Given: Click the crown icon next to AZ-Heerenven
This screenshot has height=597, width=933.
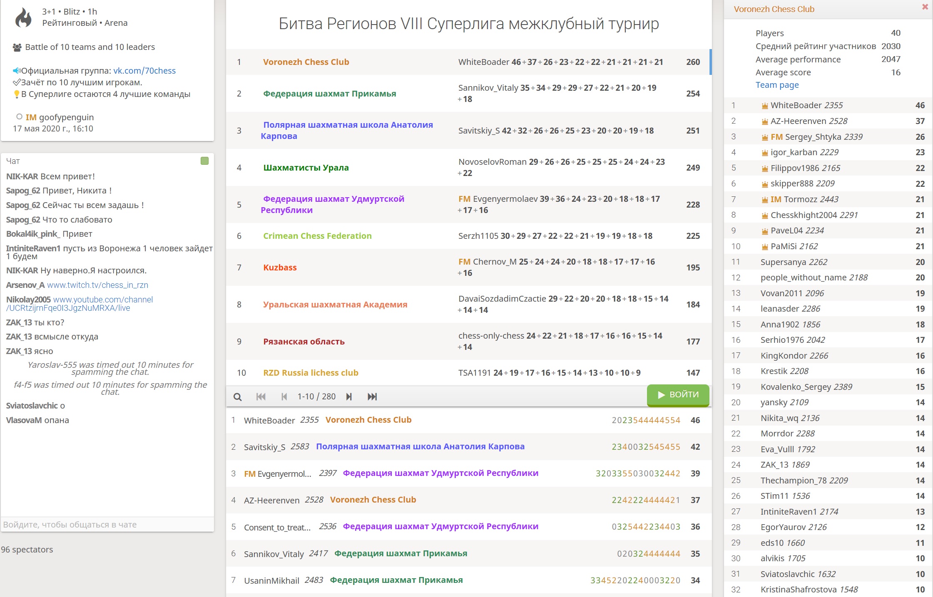Looking at the screenshot, I should pos(765,121).
